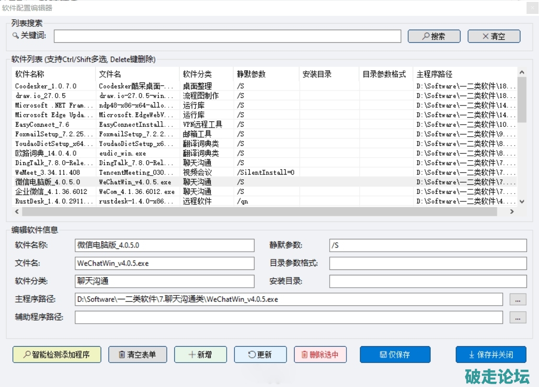Click the 清空 clear keyword button
This screenshot has height=387, width=539.
[493, 36]
